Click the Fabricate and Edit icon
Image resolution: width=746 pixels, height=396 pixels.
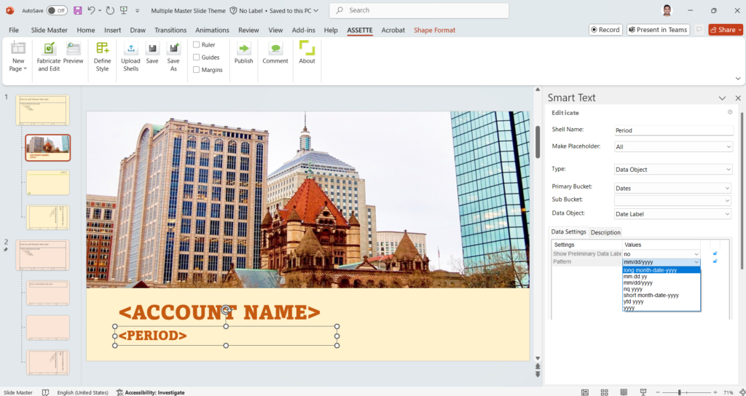tap(49, 48)
